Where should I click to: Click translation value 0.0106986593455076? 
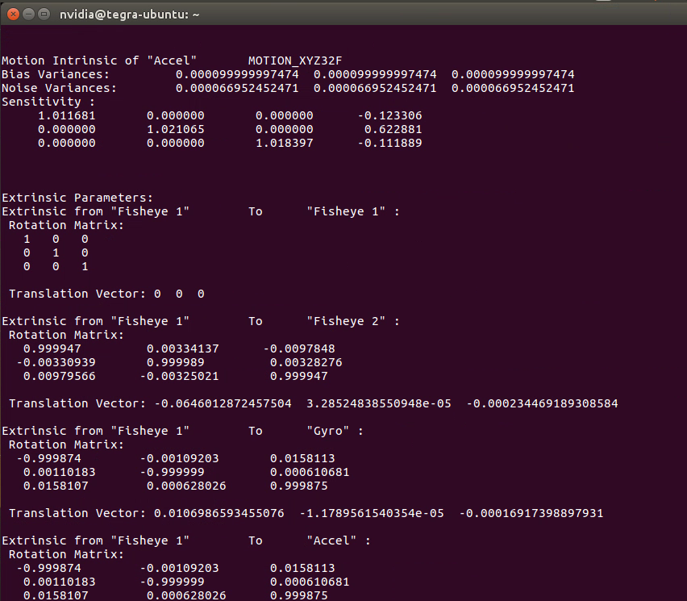click(219, 513)
